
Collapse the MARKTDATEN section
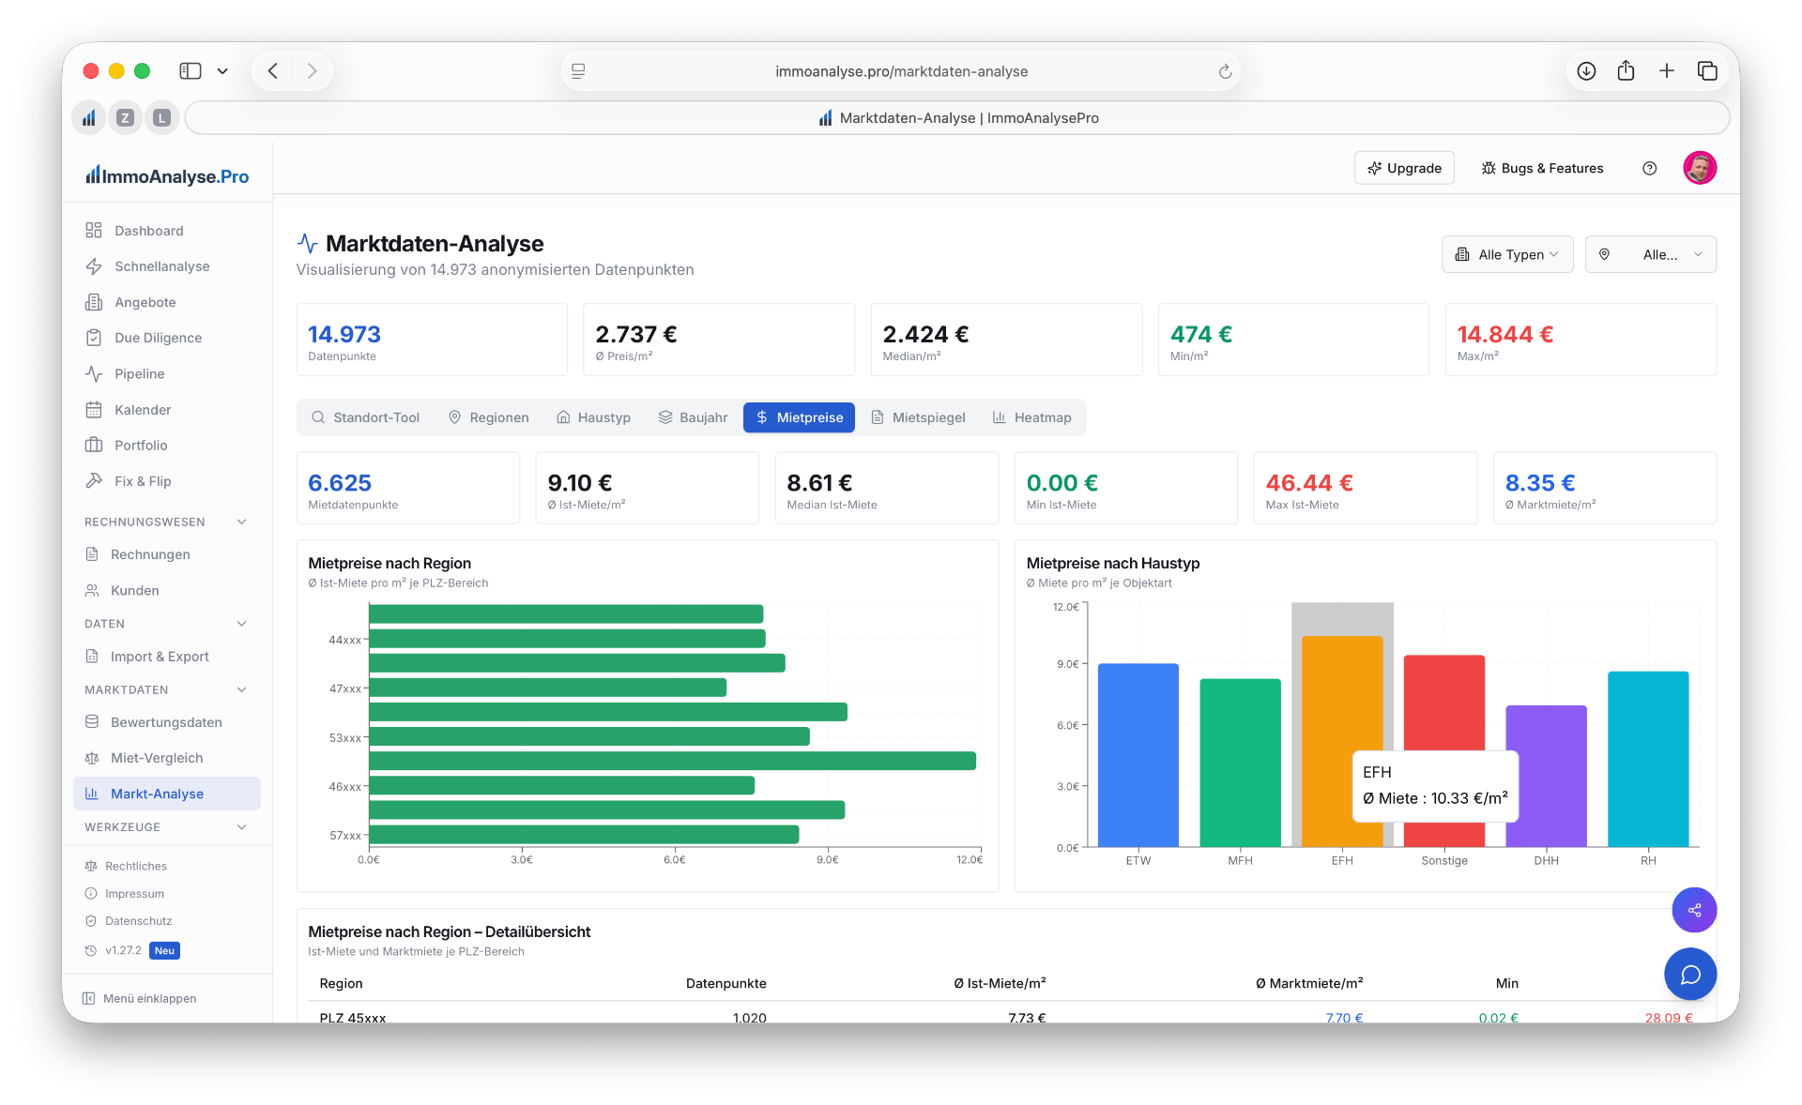(167, 689)
